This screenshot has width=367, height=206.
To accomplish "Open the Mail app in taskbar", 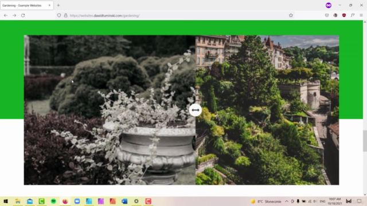I will [30, 201].
